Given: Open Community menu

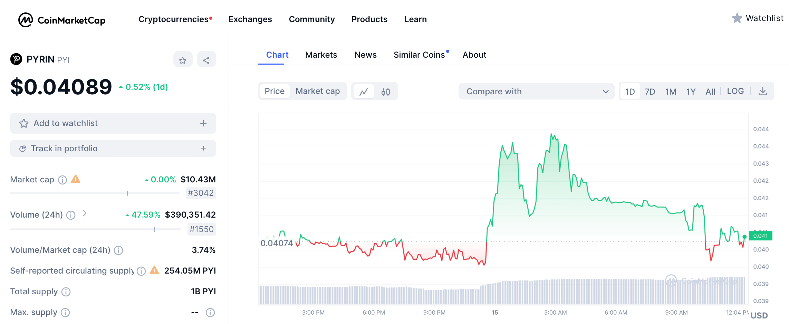Looking at the screenshot, I should pos(312,19).
